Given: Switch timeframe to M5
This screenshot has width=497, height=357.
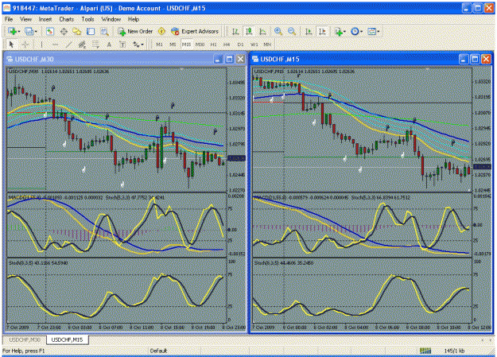Looking at the screenshot, I should 173,45.
